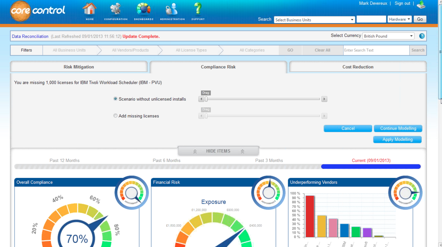The image size is (442, 247).
Task: Expand the All Business Units filter
Action: pos(69,50)
